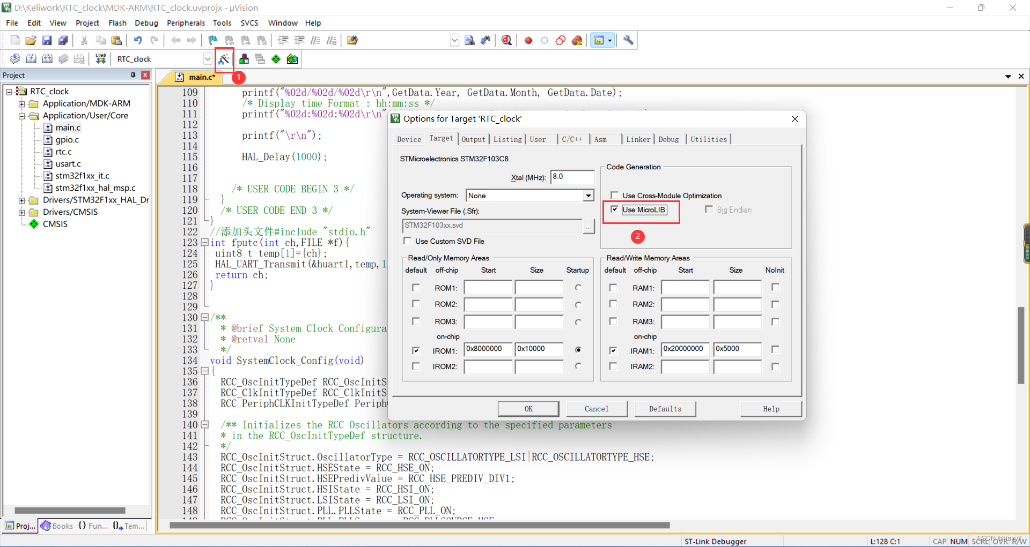This screenshot has height=547, width=1030.
Task: Open Options for Target wand icon
Action: 224,59
